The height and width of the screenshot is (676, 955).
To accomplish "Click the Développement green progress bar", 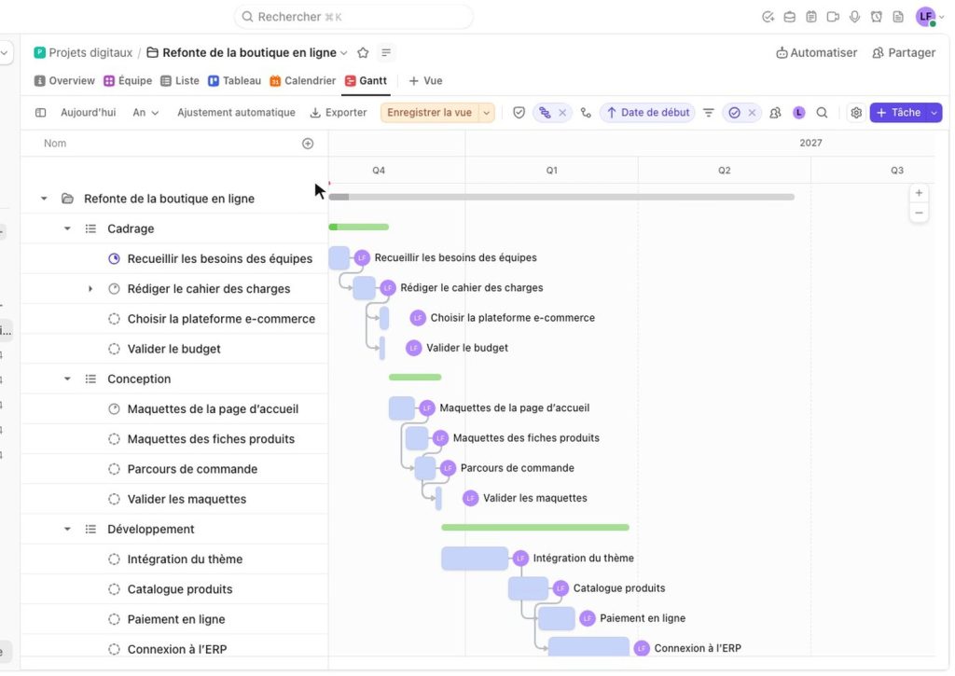I will pyautogui.click(x=535, y=528).
